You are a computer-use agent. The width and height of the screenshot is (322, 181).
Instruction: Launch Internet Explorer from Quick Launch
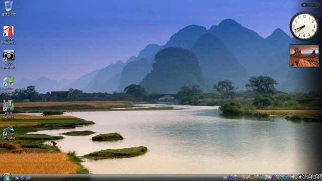coord(23,177)
